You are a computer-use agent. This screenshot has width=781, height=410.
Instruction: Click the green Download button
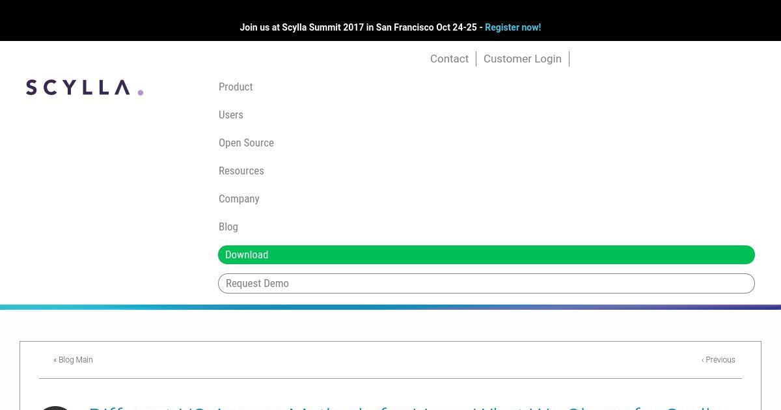[486, 254]
